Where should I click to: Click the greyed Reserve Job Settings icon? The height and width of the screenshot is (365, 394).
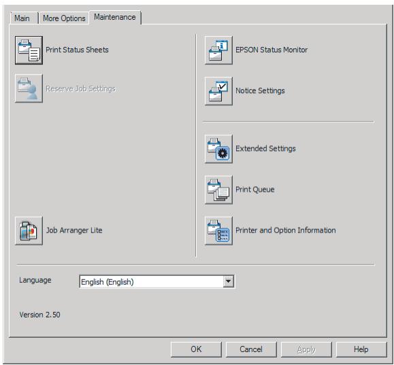(x=29, y=88)
